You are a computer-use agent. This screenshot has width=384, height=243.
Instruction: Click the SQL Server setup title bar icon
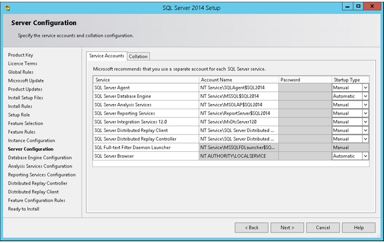[x=8, y=8]
